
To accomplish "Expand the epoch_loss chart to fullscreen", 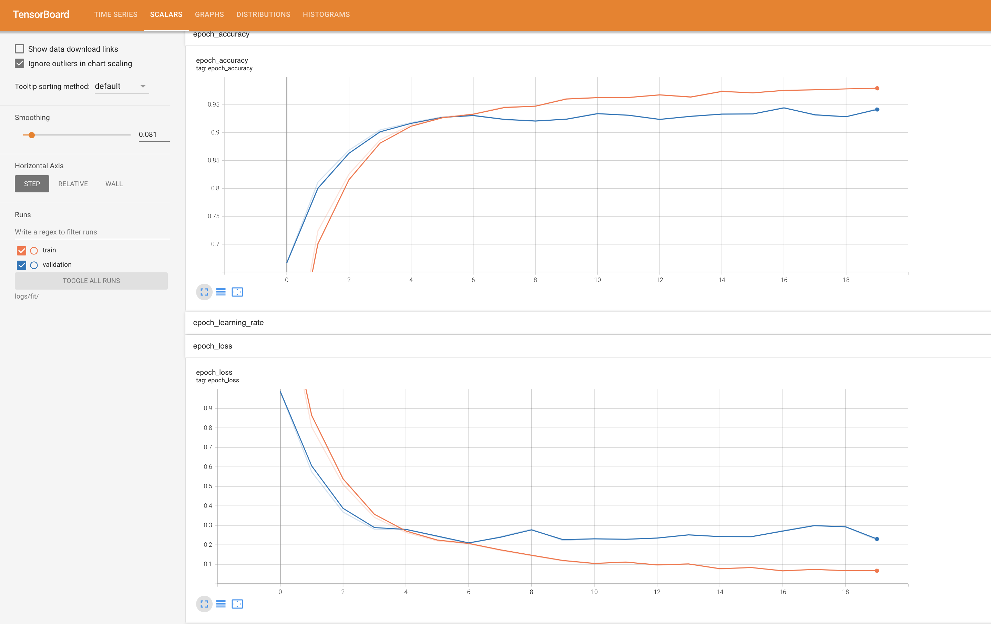I will [204, 604].
